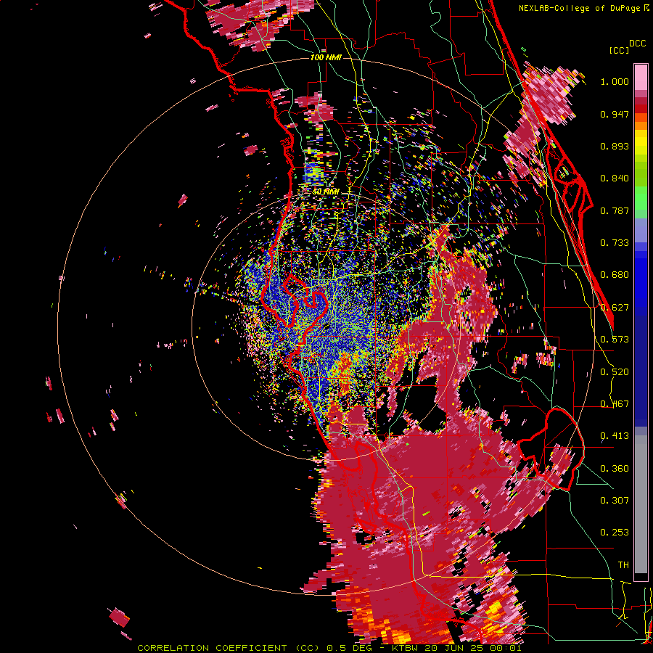This screenshot has width=653, height=653.
Task: Click the 0.947 scale value
Action: click(x=615, y=114)
